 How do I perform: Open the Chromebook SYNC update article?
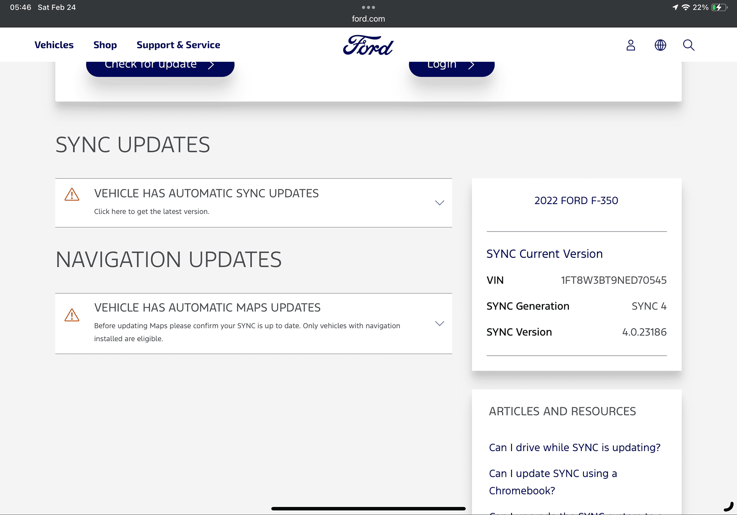(x=553, y=482)
